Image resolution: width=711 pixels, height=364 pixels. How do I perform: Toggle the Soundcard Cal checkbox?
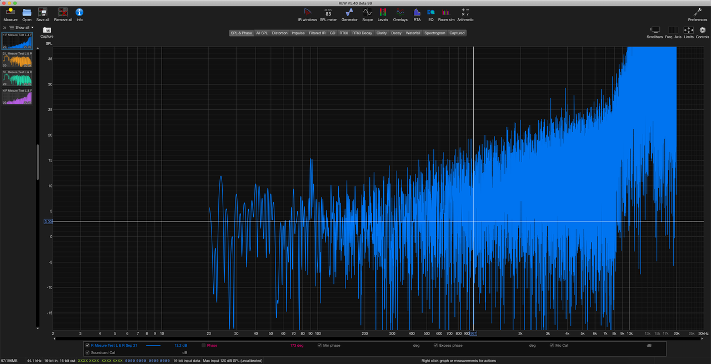pos(87,352)
